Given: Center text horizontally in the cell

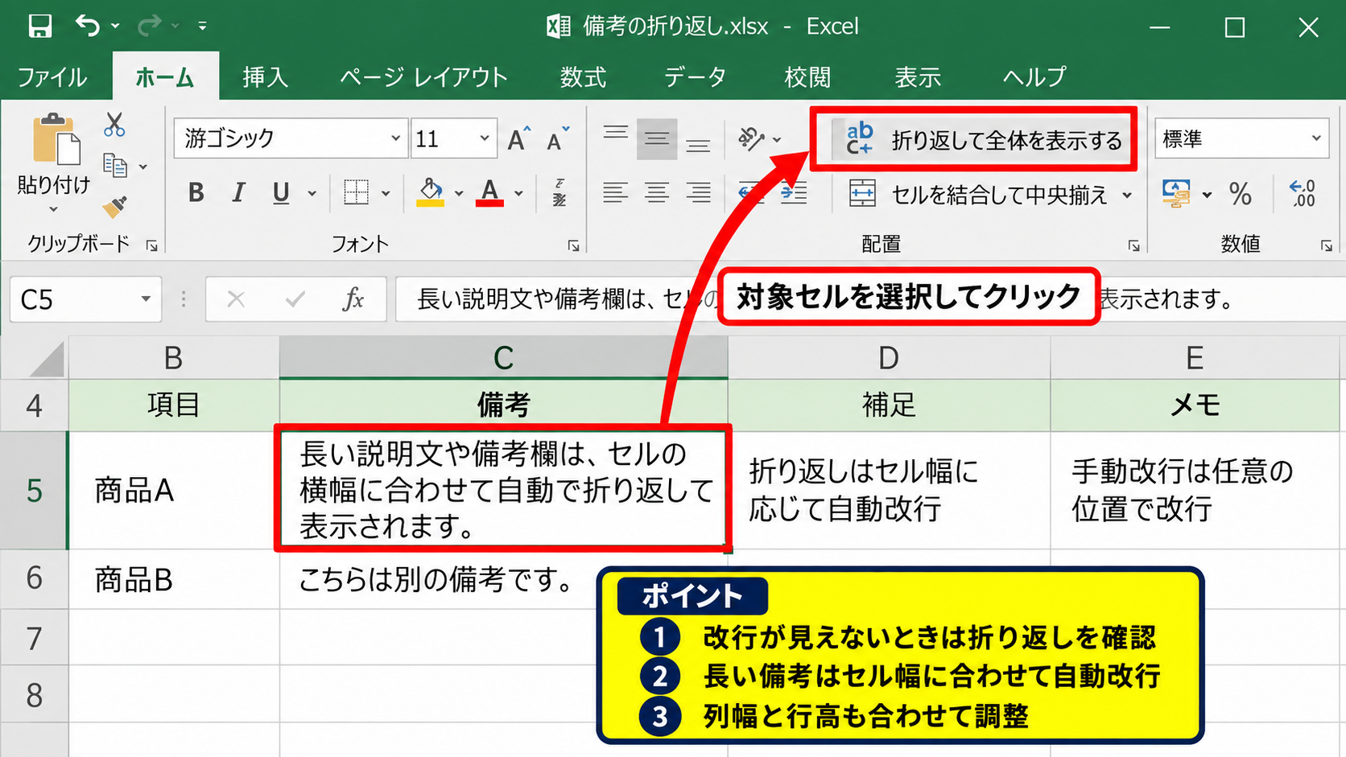Looking at the screenshot, I should (657, 192).
